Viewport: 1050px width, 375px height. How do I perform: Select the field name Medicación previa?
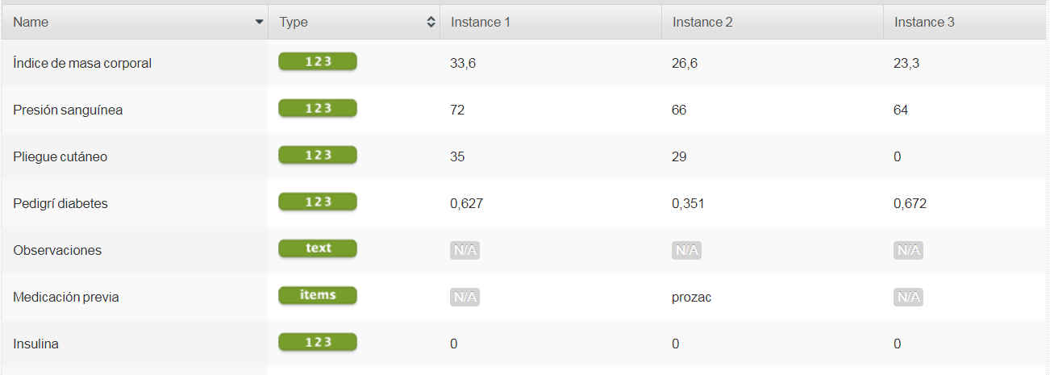point(66,297)
